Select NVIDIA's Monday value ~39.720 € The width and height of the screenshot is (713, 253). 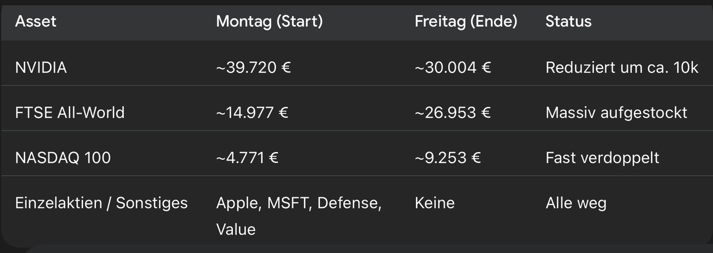coord(253,68)
